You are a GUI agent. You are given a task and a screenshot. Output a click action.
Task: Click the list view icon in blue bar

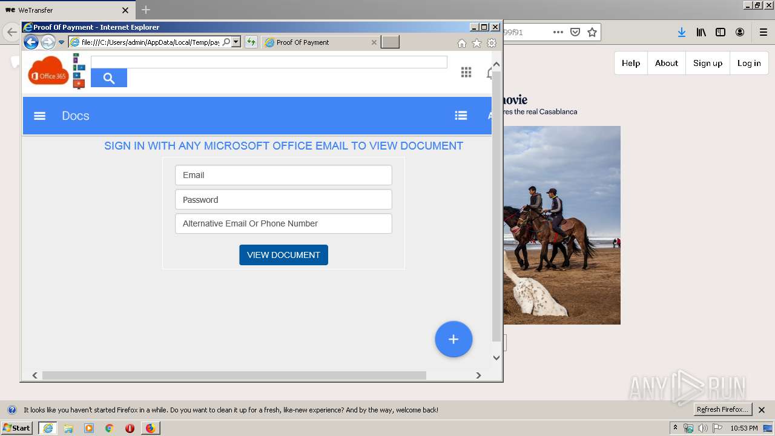[461, 116]
